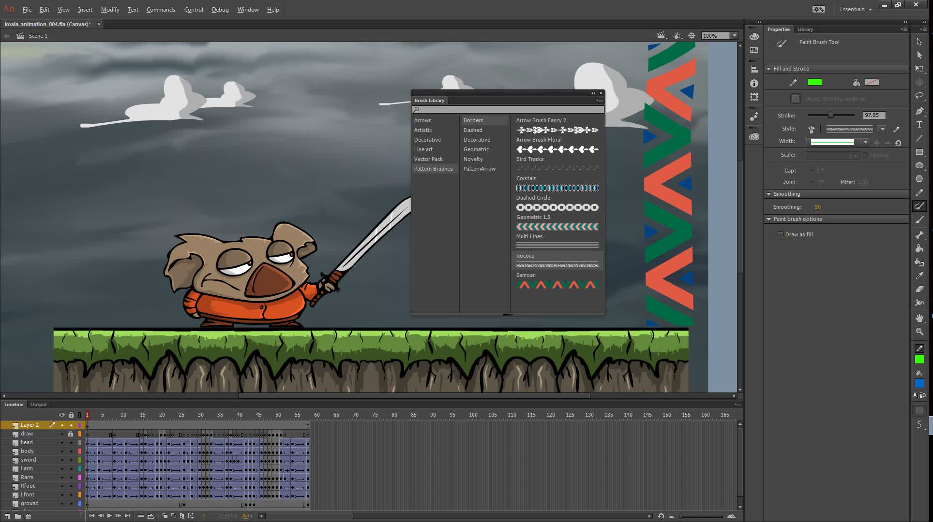This screenshot has height=522, width=933.
Task: Switch to Output tab
Action: click(39, 405)
